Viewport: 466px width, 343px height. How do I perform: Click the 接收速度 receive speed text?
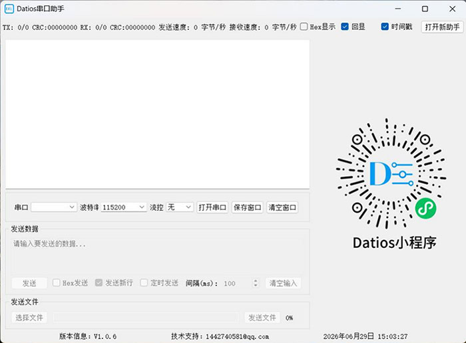click(x=263, y=27)
